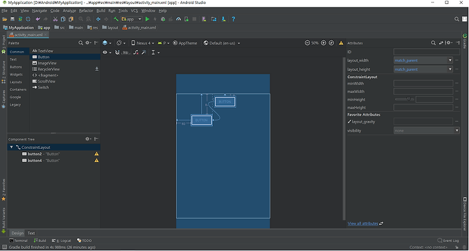Open the Refactor menu
The image size is (469, 251).
86,11
